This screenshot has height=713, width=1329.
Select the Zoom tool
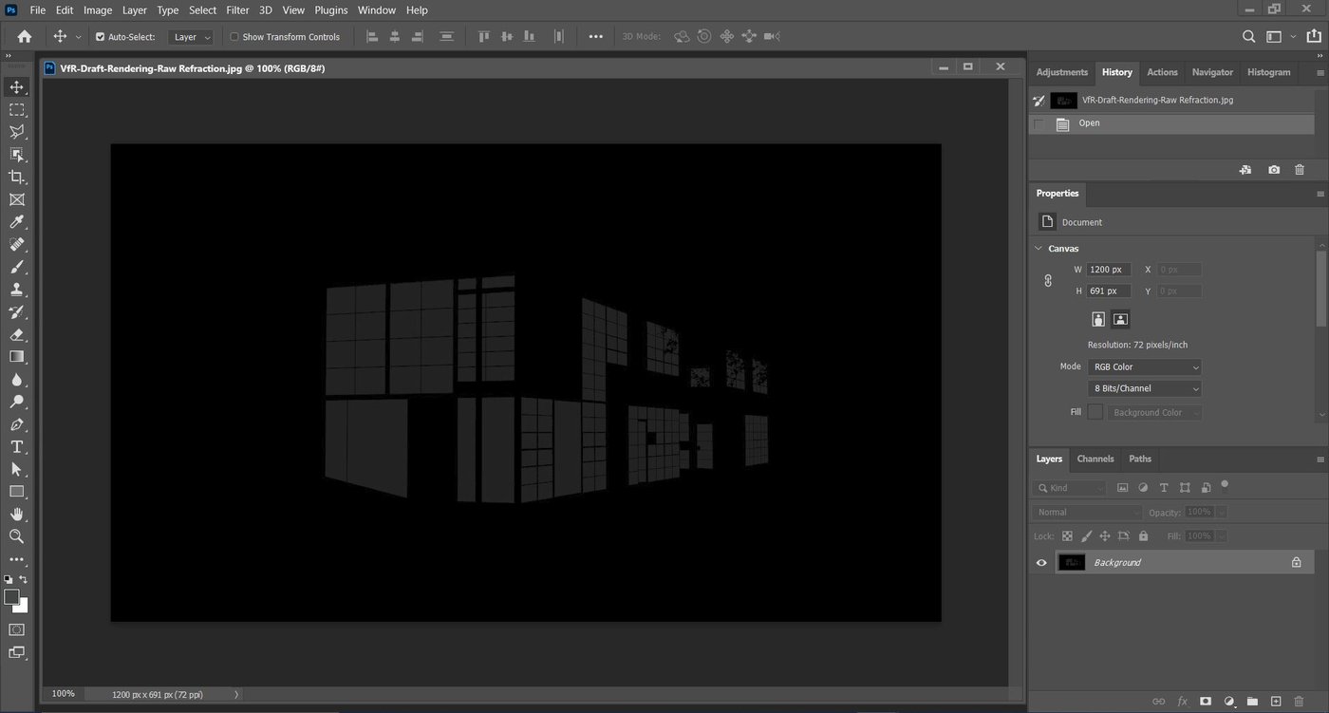tap(15, 536)
